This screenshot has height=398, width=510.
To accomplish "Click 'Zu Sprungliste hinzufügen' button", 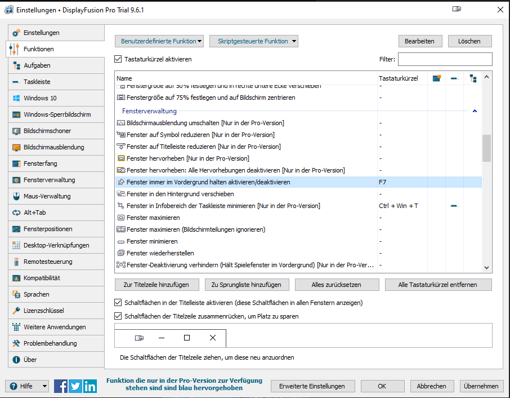I will pos(247,285).
